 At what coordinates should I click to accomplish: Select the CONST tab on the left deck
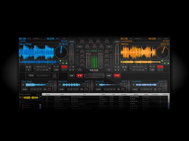tap(36, 39)
